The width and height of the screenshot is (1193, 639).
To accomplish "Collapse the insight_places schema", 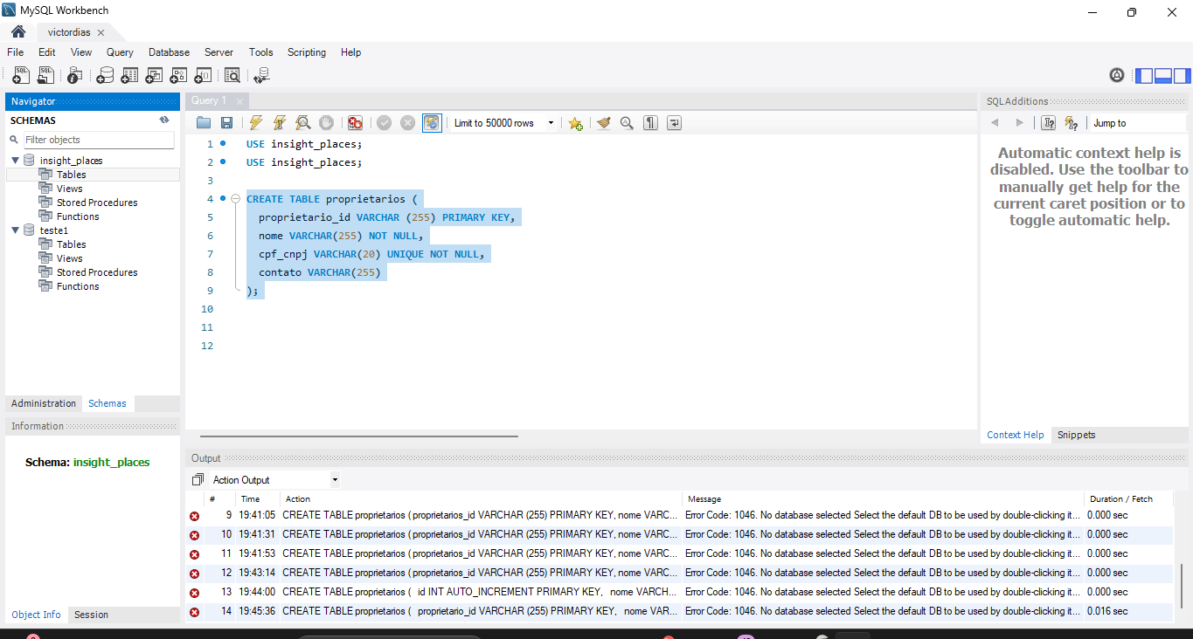I will 16,161.
